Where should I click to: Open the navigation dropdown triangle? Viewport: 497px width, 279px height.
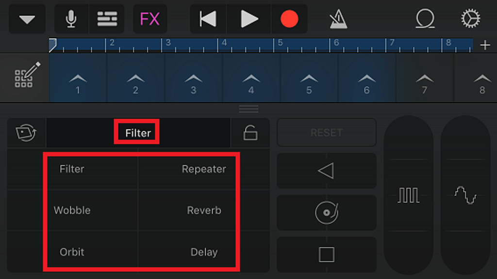tap(27, 19)
